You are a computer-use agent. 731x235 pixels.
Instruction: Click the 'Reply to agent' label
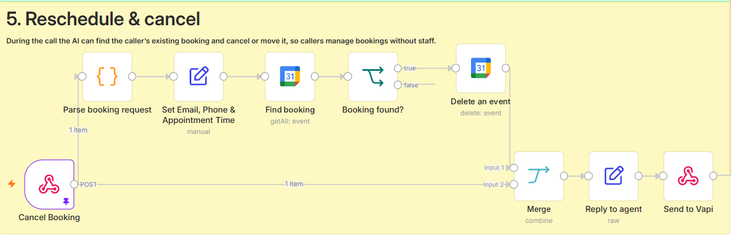click(613, 209)
